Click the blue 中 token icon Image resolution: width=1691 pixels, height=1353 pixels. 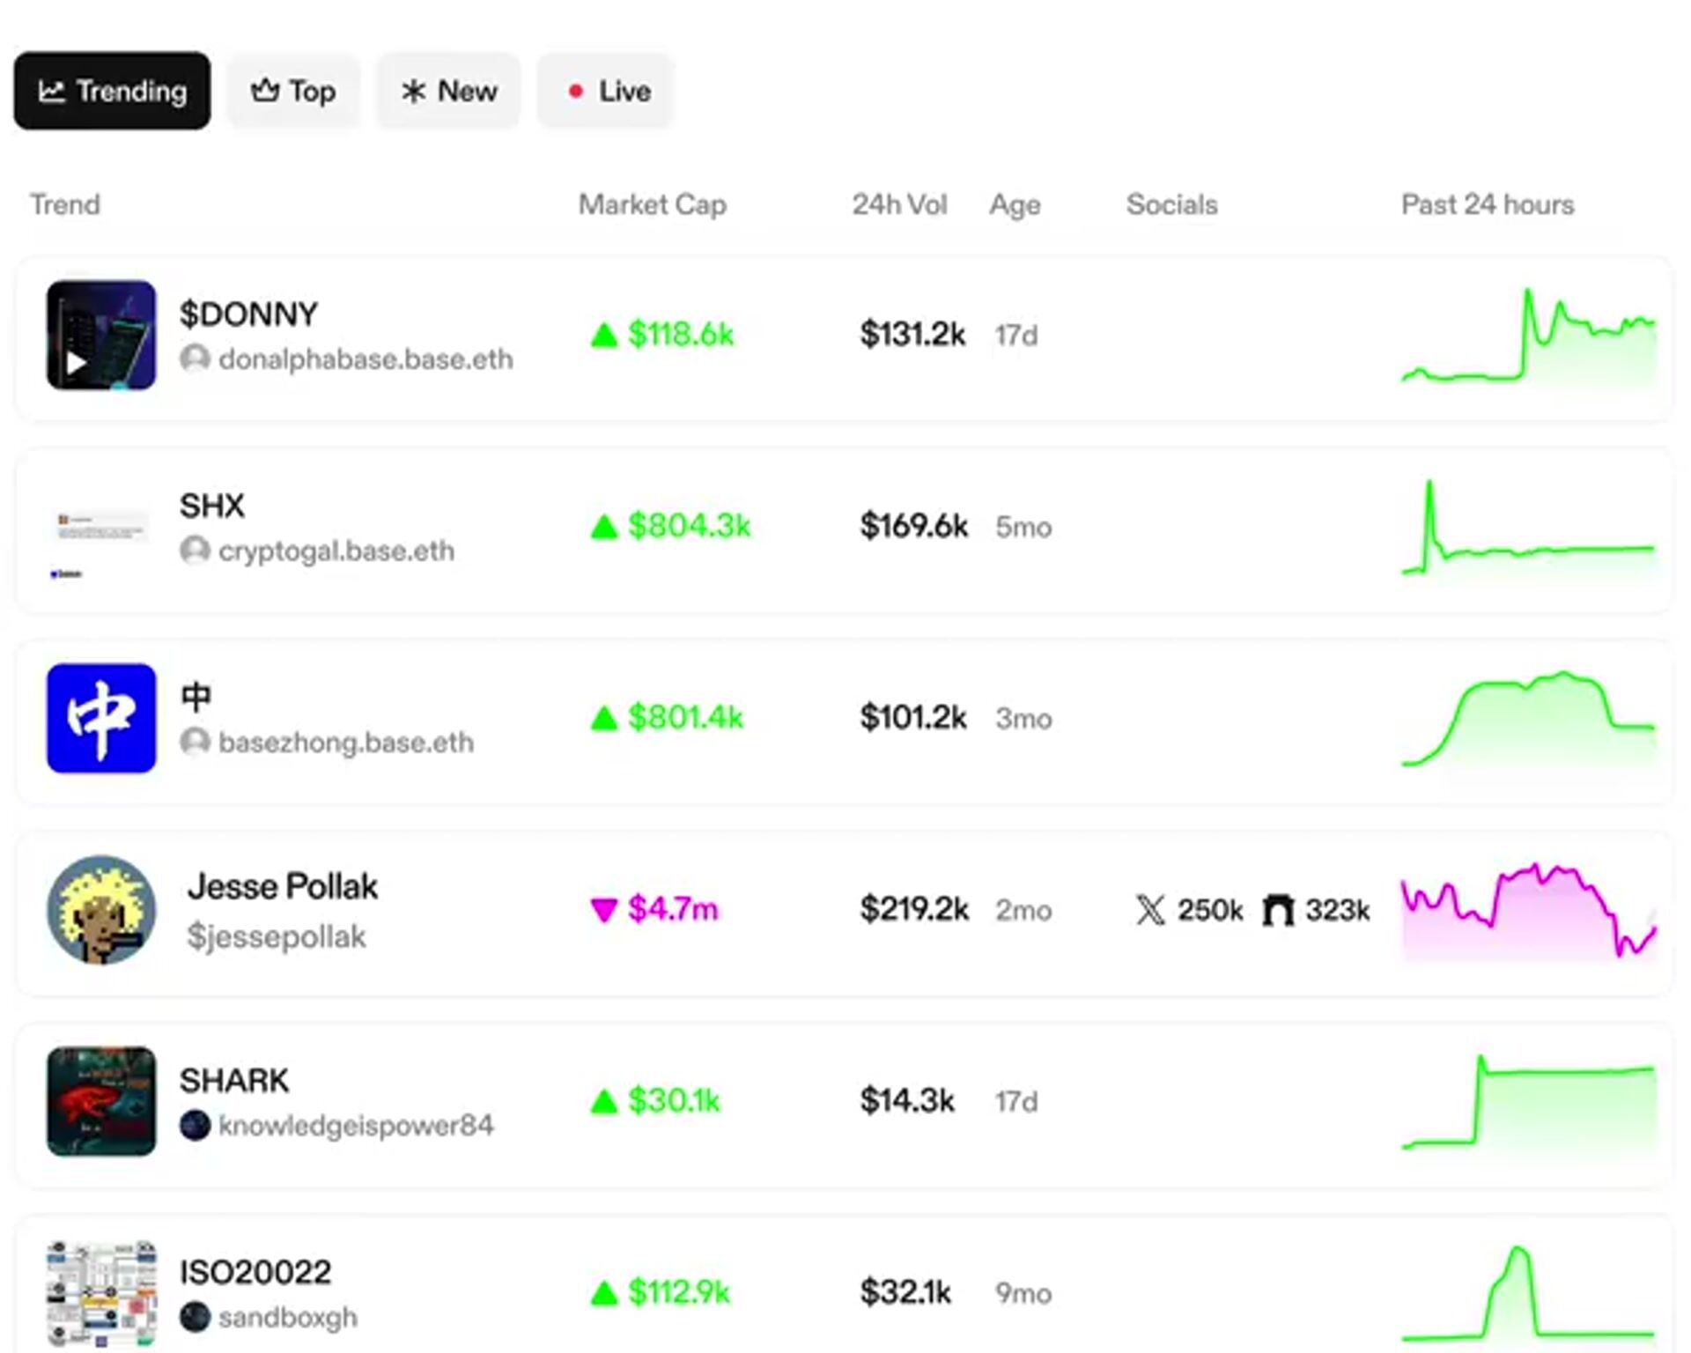[x=101, y=718]
